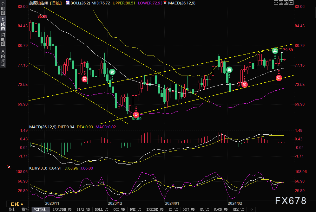316x212 pixels.
Task: Open 合约资料 in left sidebar
Action: pyautogui.click(x=3, y=58)
